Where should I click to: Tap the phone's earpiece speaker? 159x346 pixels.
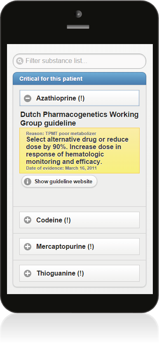[x=78, y=27]
